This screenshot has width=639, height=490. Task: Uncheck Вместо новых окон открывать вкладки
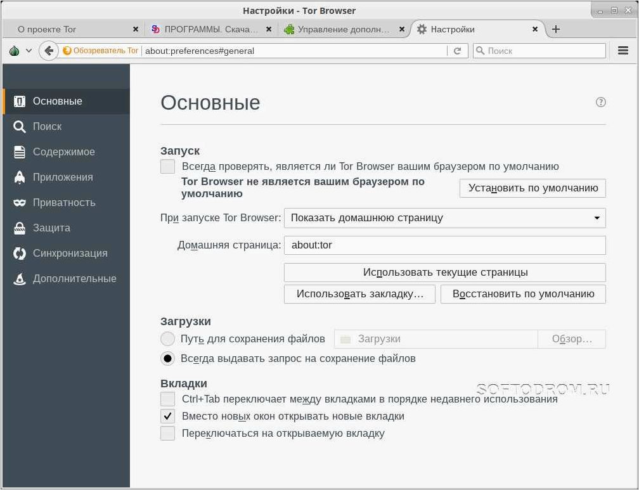167,416
